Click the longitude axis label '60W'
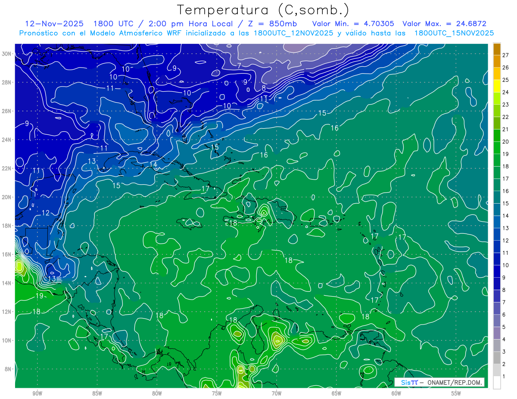The height and width of the screenshot is (399, 517). pos(396,393)
